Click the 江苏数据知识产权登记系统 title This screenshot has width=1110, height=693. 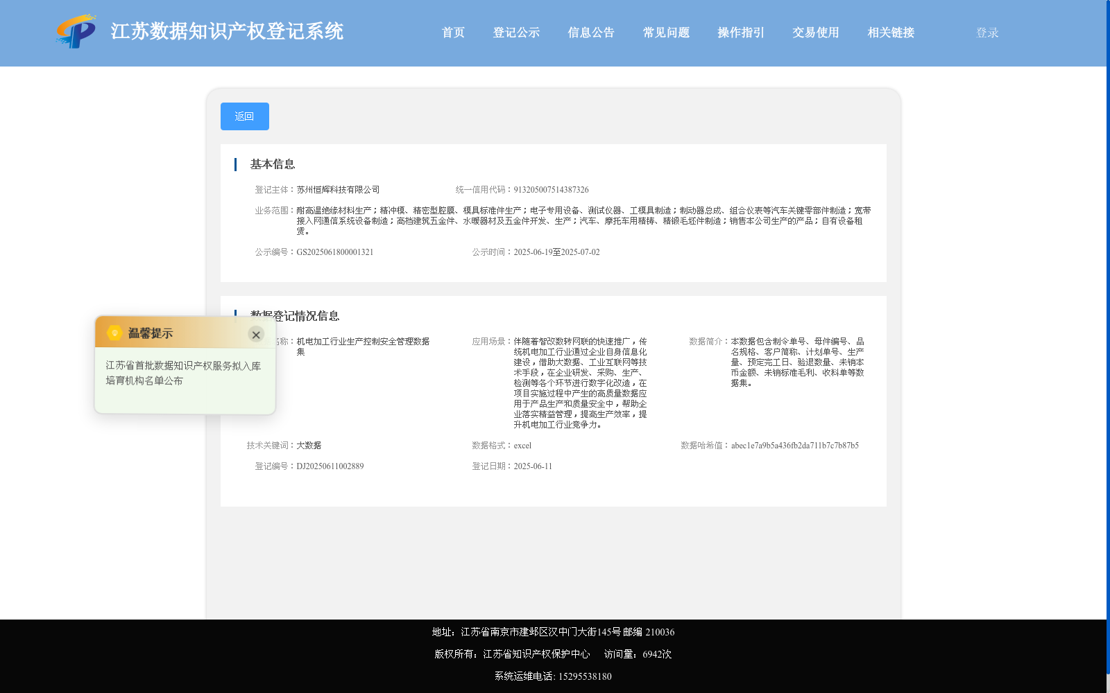[x=227, y=31]
